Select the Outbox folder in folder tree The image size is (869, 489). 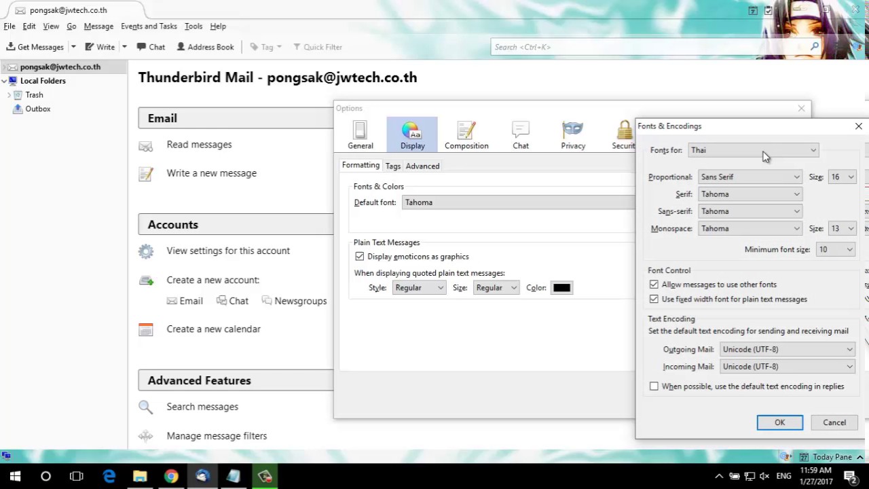point(38,109)
